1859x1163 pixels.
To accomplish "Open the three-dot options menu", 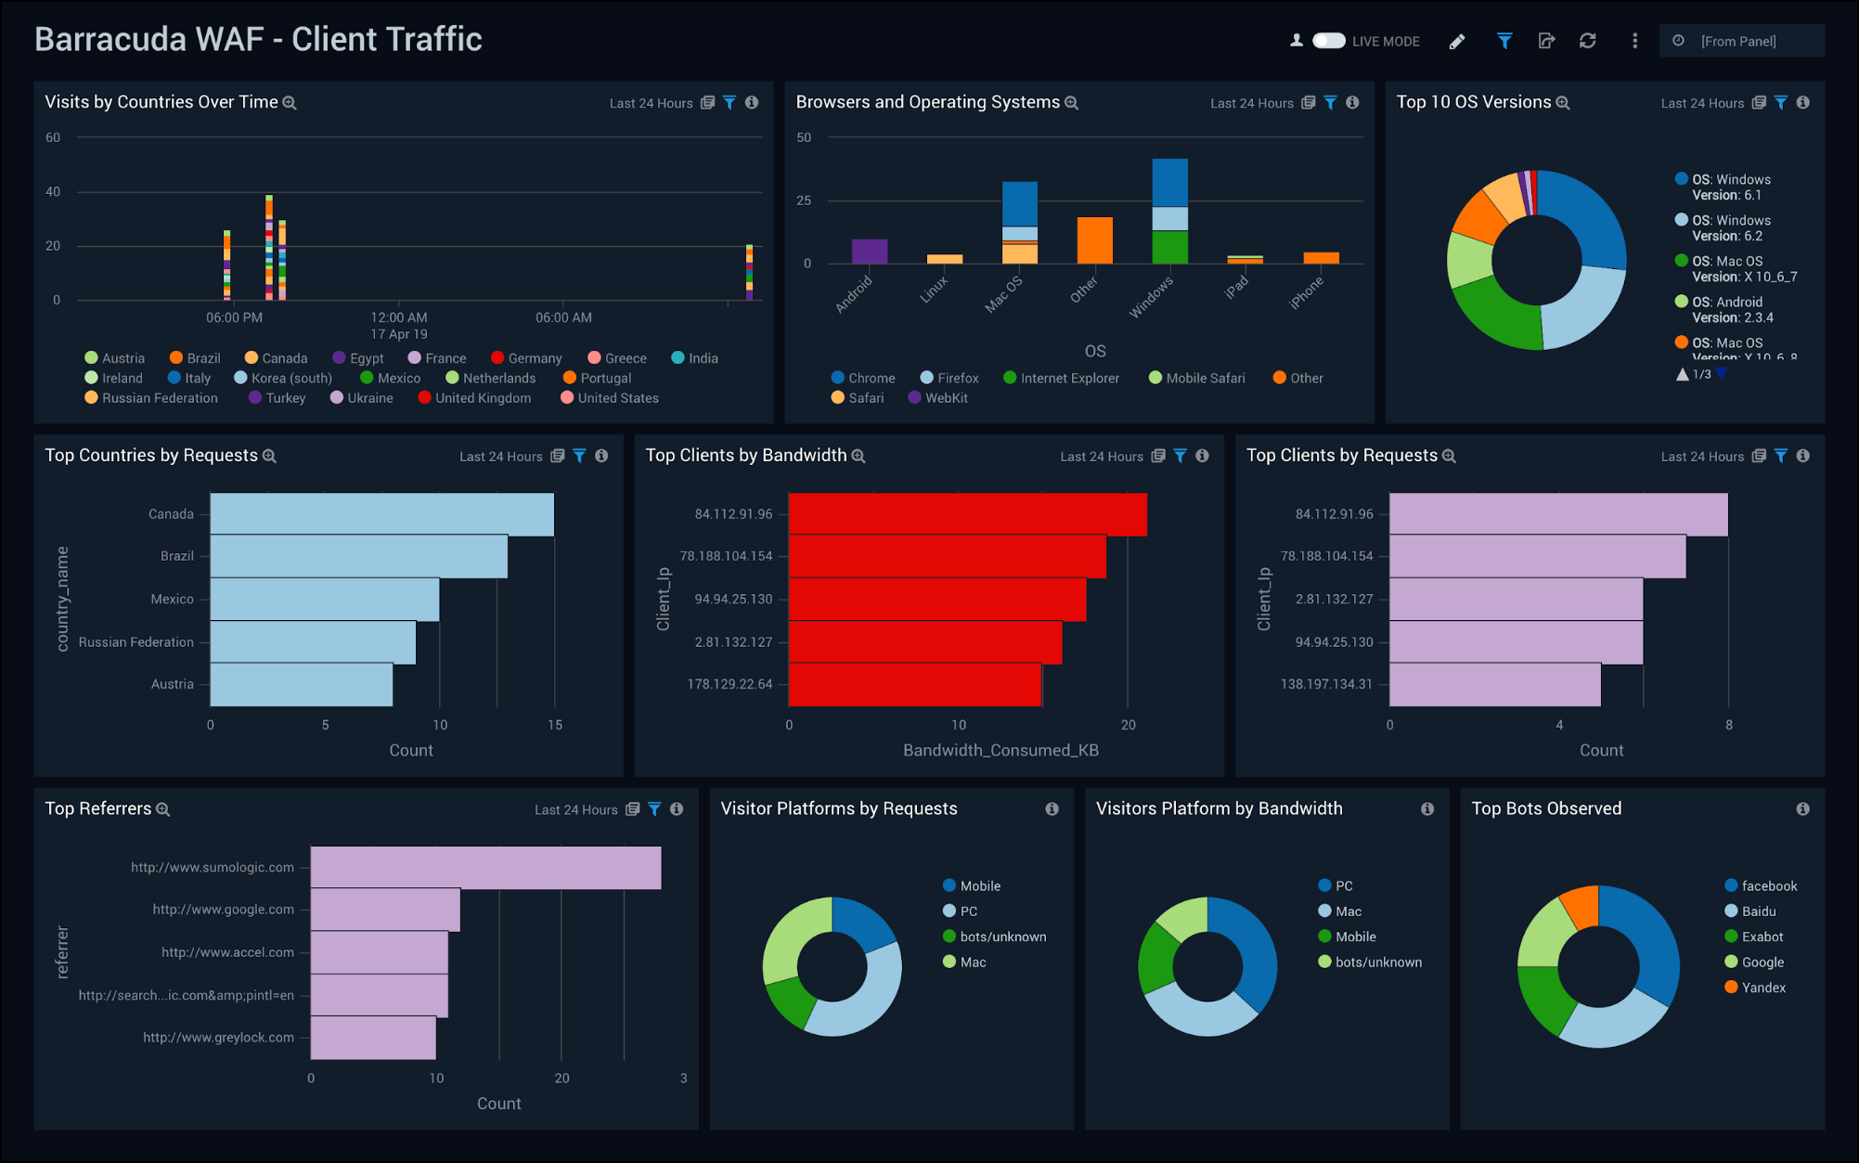I will pyautogui.click(x=1634, y=41).
